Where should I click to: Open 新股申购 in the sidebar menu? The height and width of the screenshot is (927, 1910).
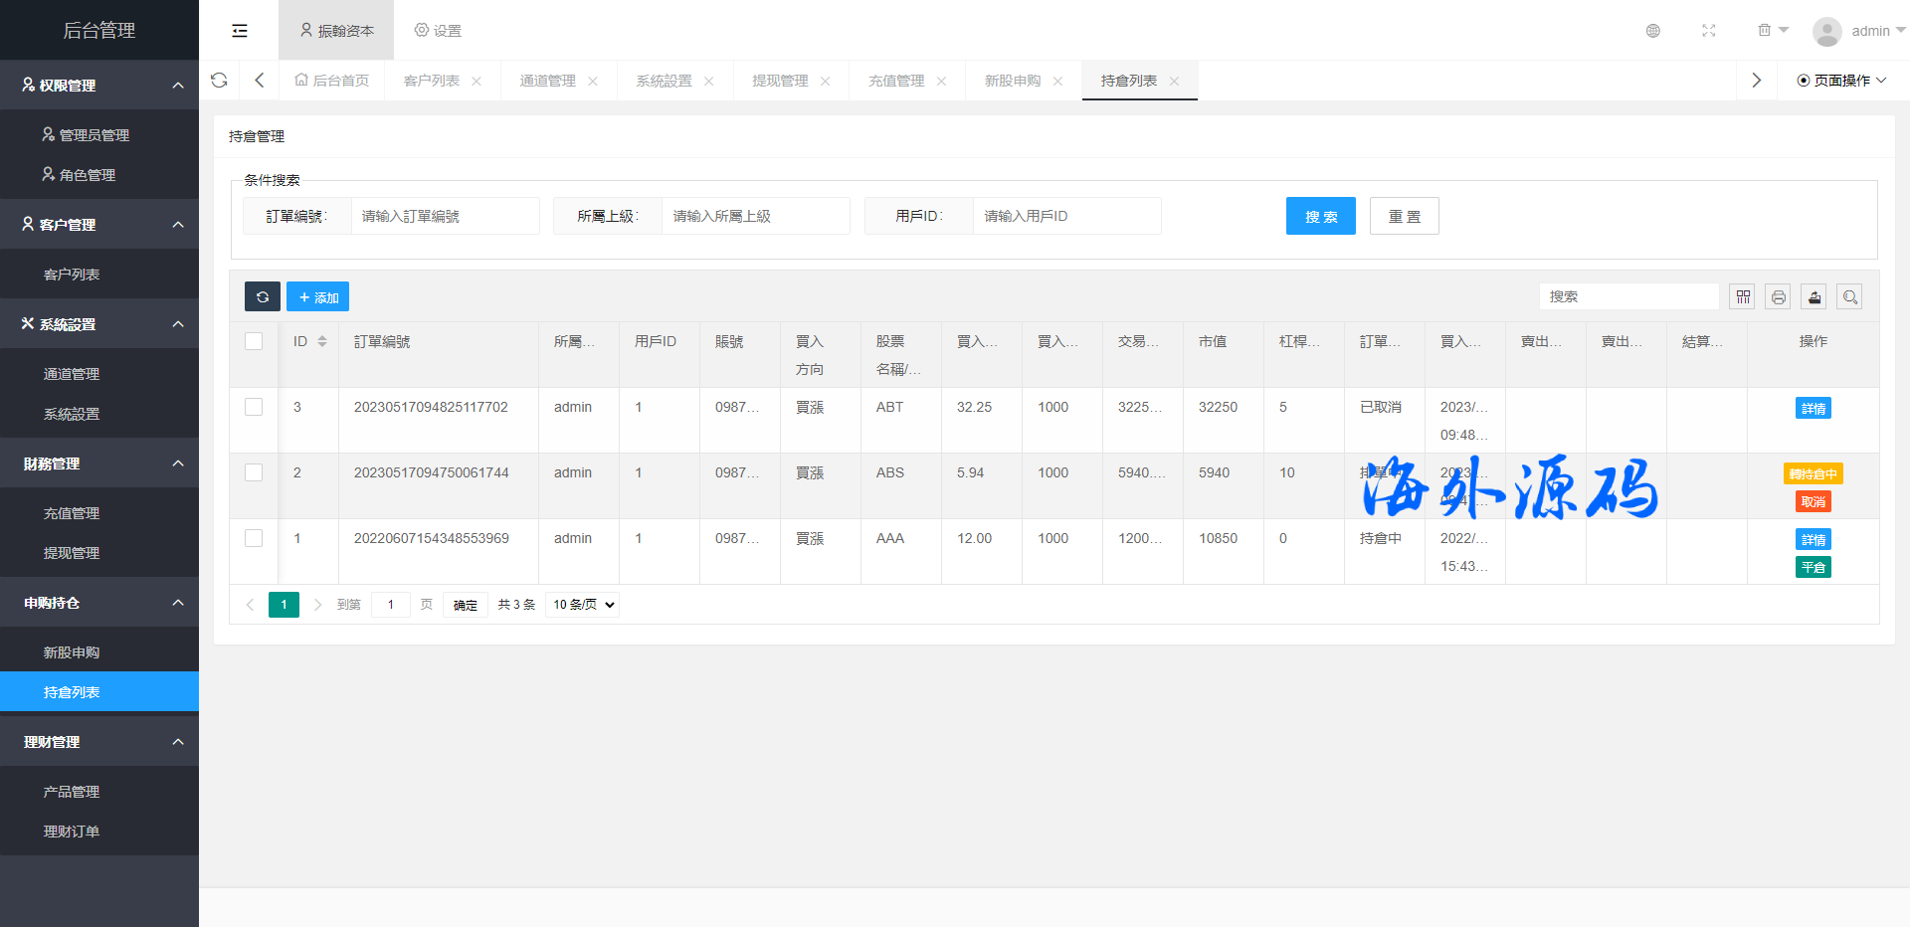[x=72, y=652]
